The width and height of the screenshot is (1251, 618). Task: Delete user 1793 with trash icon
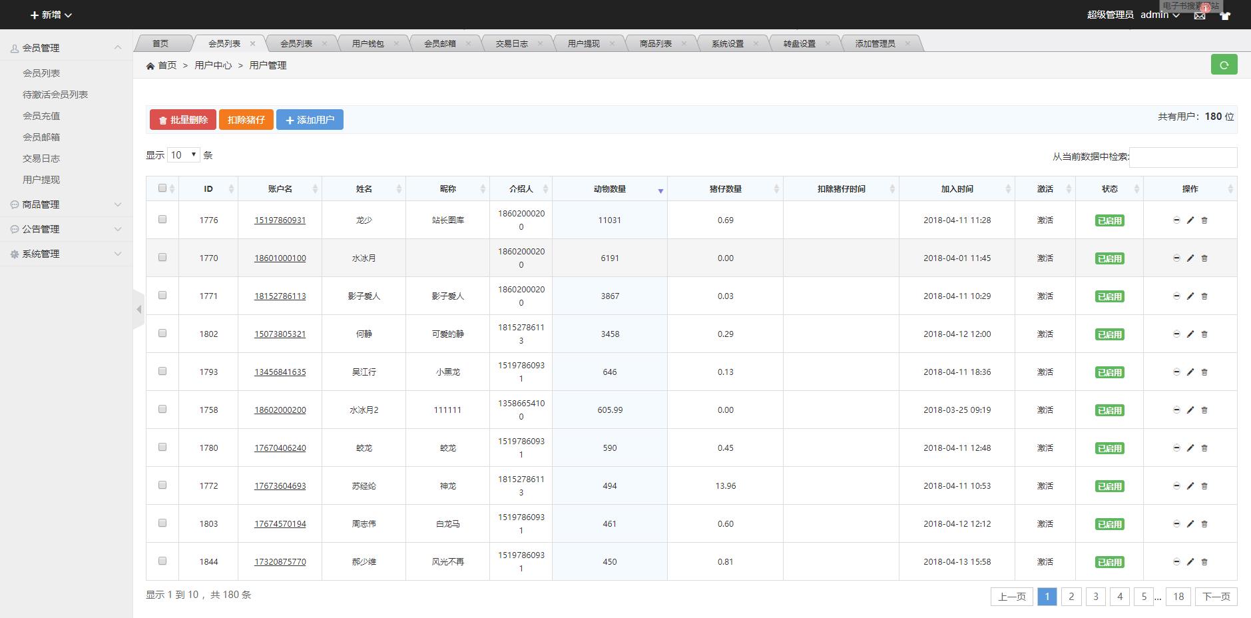click(x=1204, y=372)
